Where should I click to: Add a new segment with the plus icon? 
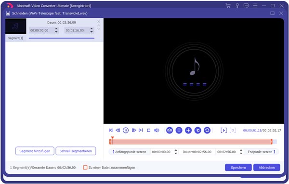pos(188,131)
